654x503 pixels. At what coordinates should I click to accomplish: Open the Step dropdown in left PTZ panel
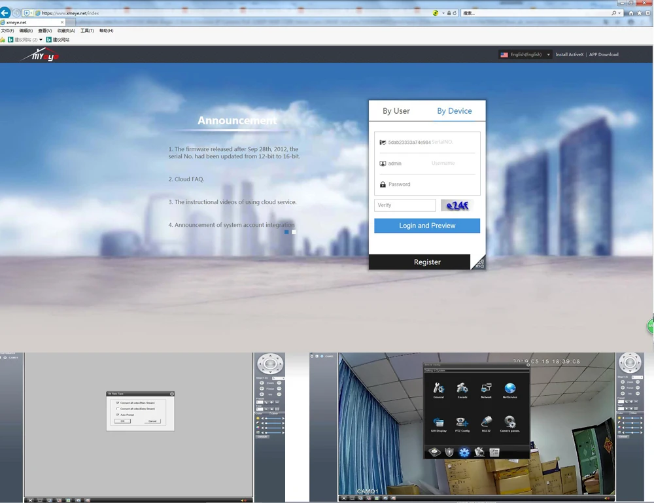278,378
